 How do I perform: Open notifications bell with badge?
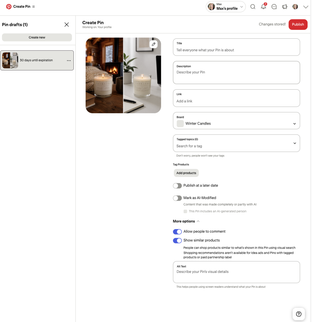tap(263, 6)
